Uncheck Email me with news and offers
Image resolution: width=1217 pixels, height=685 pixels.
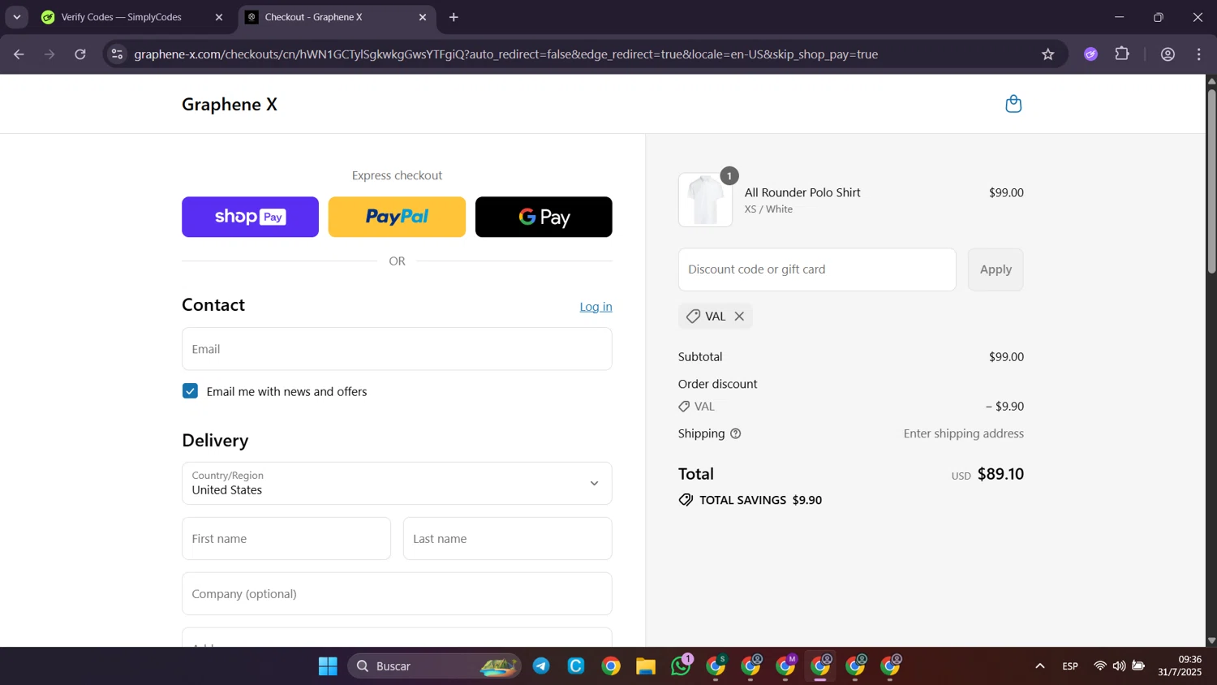click(190, 391)
